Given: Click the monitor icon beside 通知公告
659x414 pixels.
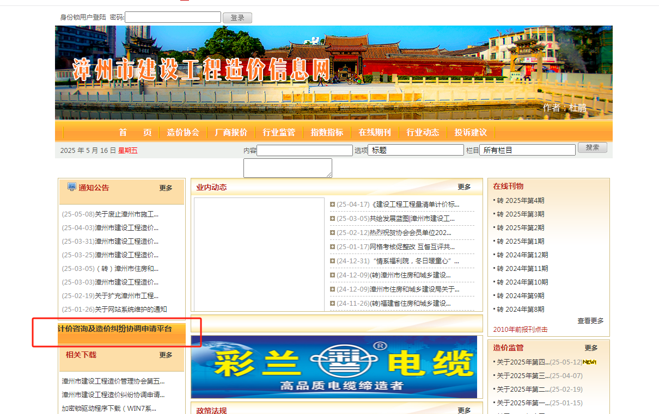Looking at the screenshot, I should point(71,187).
